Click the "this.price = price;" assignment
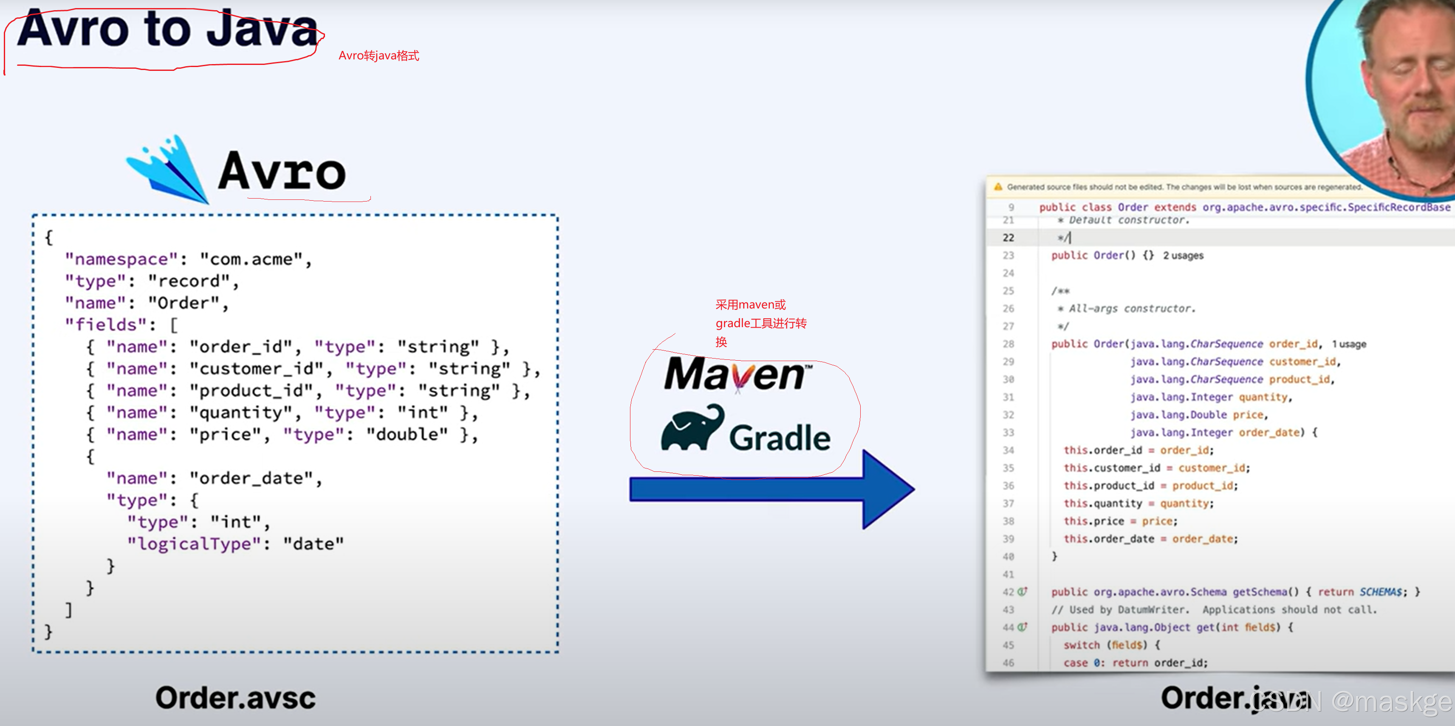 [1121, 521]
